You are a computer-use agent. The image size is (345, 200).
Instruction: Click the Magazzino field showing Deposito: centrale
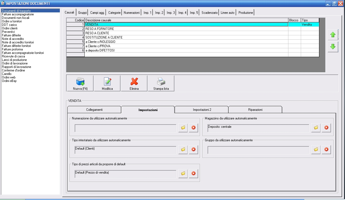[x=258, y=128]
